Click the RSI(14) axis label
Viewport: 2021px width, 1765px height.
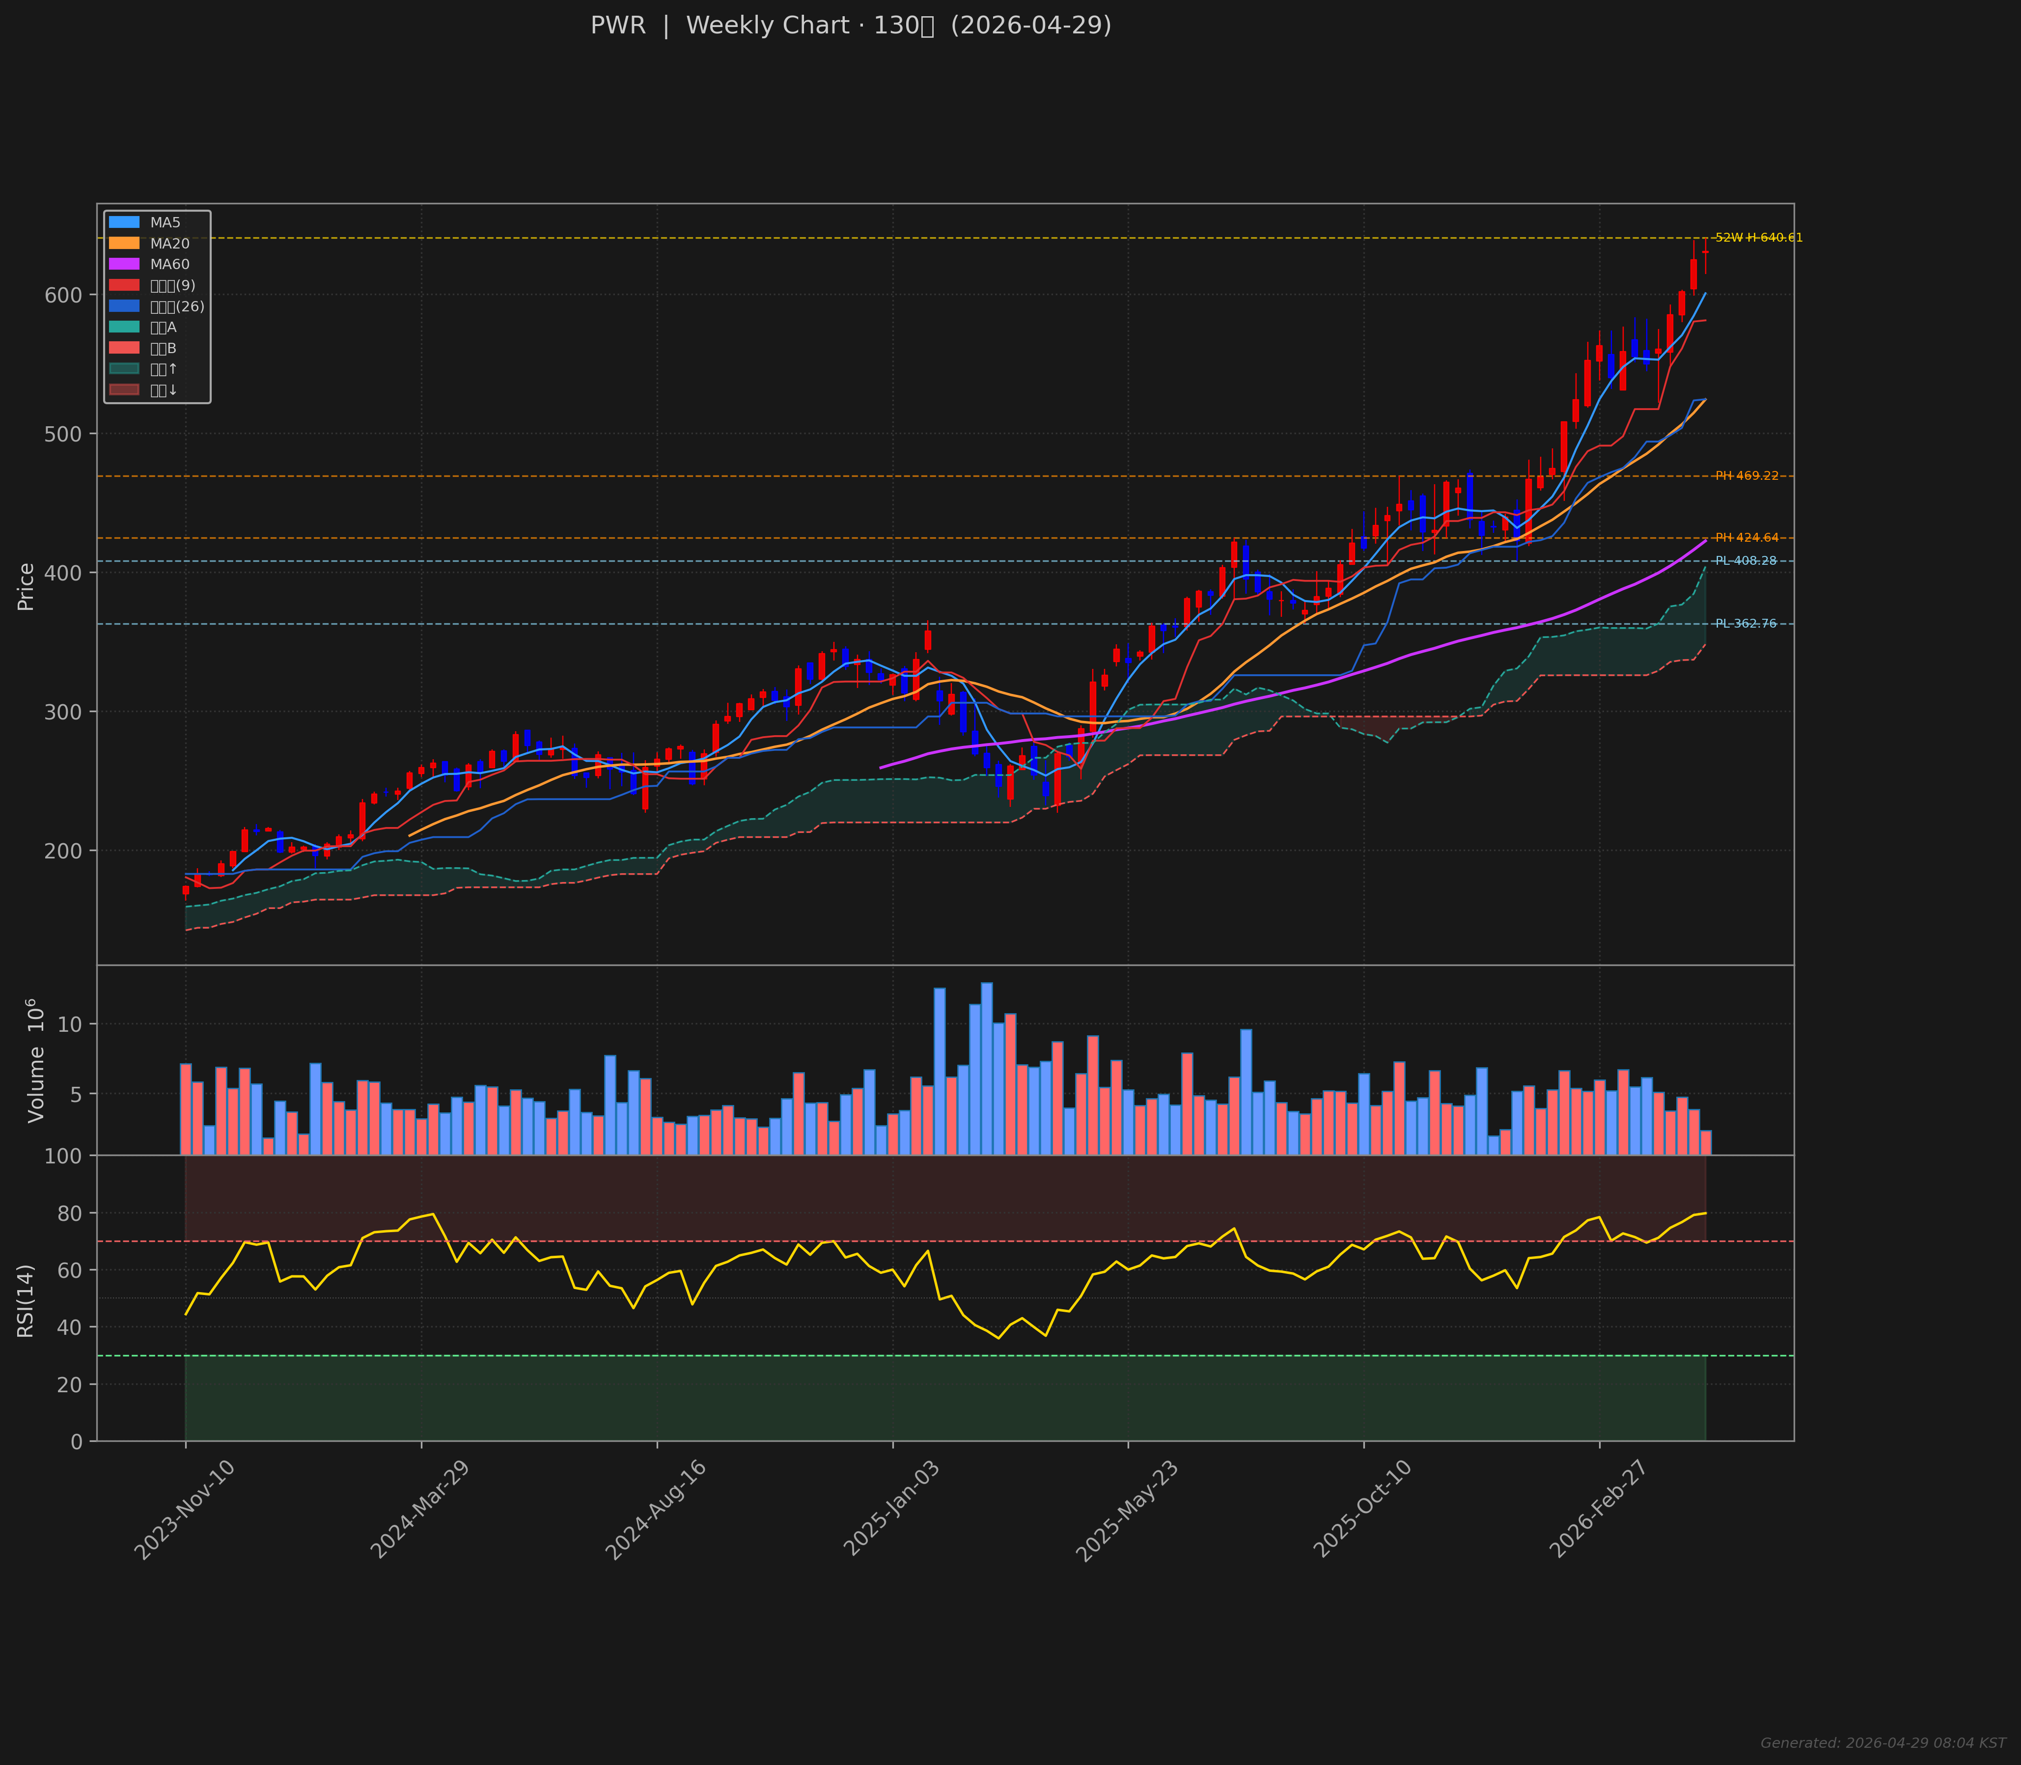click(x=26, y=1300)
